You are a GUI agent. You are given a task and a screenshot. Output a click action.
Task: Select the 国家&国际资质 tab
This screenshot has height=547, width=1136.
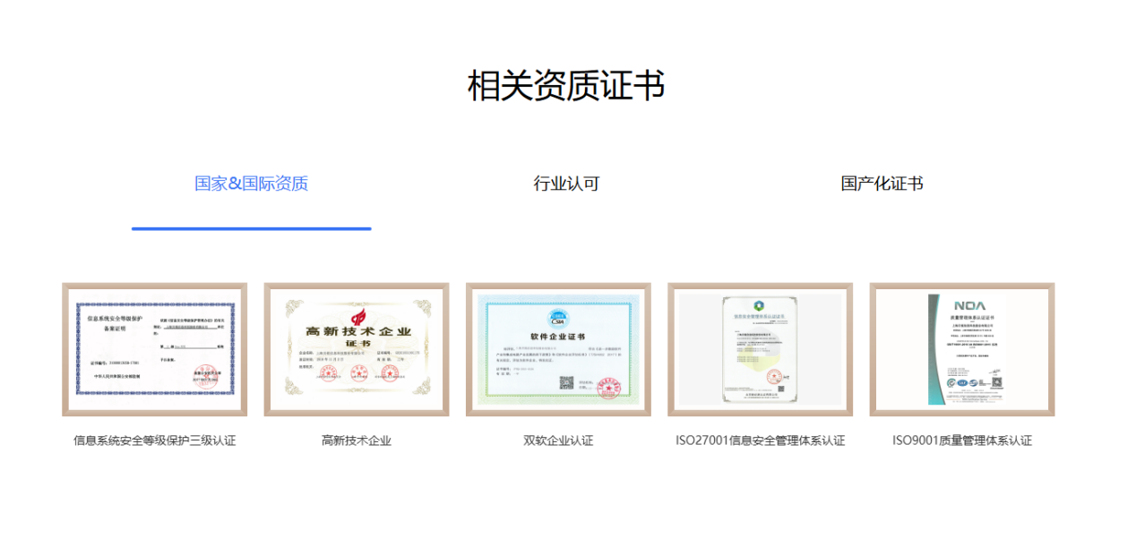click(251, 184)
